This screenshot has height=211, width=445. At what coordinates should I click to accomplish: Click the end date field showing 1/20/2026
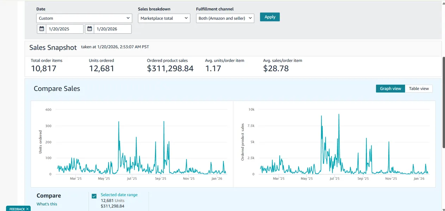[112, 29]
